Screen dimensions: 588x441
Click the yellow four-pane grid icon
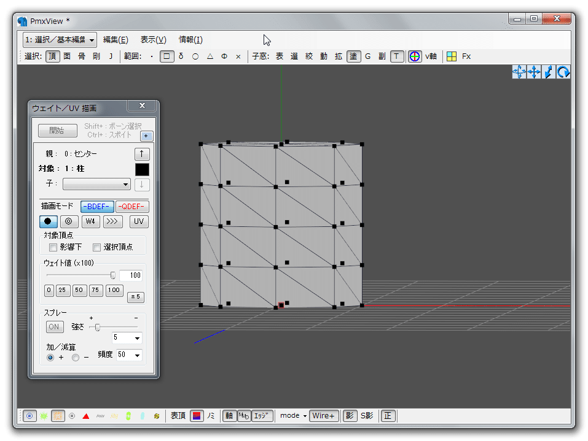point(452,56)
